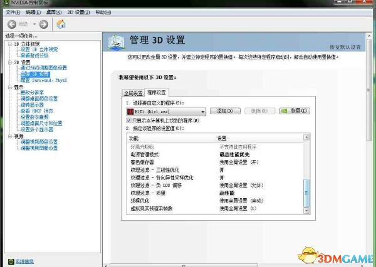Select 纹理过滤 - 三线性优化 row
The width and height of the screenshot is (376, 267).
[215, 170]
